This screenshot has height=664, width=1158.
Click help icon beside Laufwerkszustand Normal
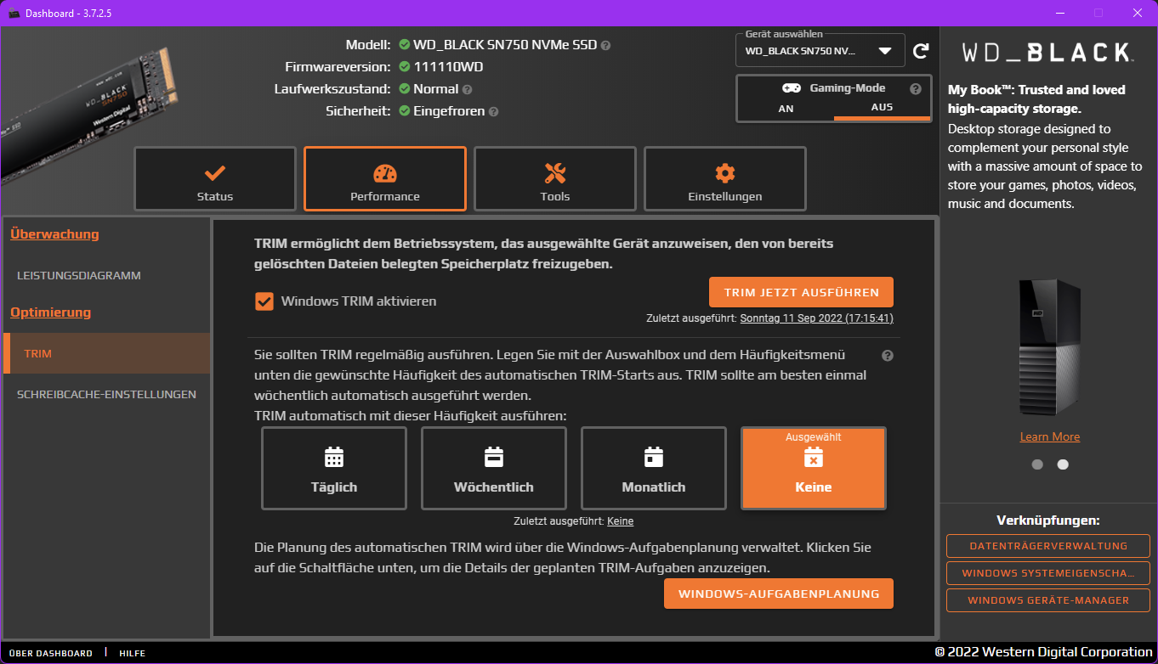(x=468, y=89)
